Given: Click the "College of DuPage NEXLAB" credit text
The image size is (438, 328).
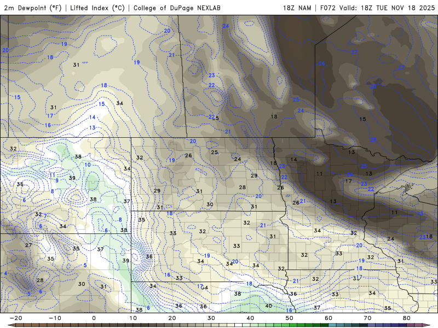Looking at the screenshot, I should pyautogui.click(x=177, y=8).
